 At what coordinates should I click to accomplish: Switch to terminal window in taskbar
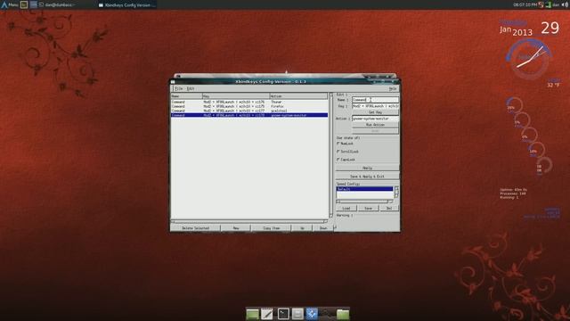pos(57,5)
